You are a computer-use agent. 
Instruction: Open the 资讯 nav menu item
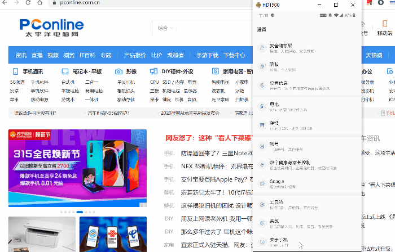click(x=21, y=55)
